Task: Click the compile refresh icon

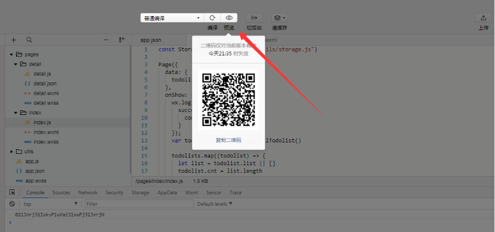Action: (x=213, y=18)
